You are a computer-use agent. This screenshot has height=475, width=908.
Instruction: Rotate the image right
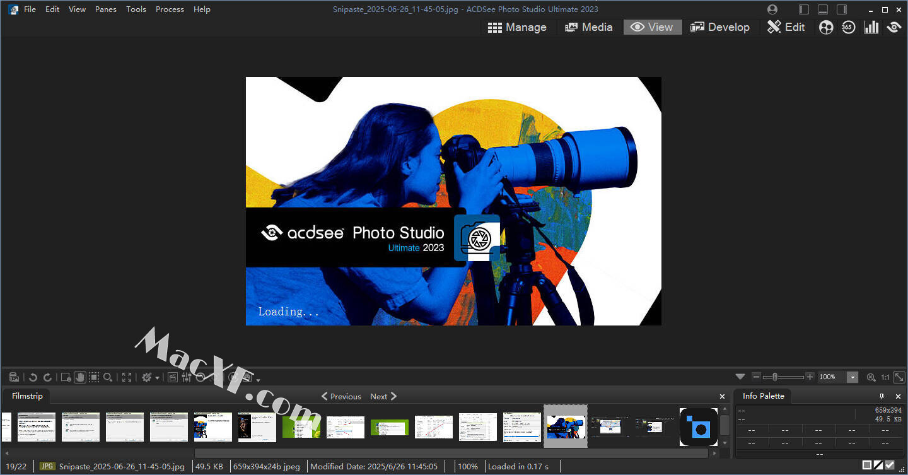[x=47, y=377]
